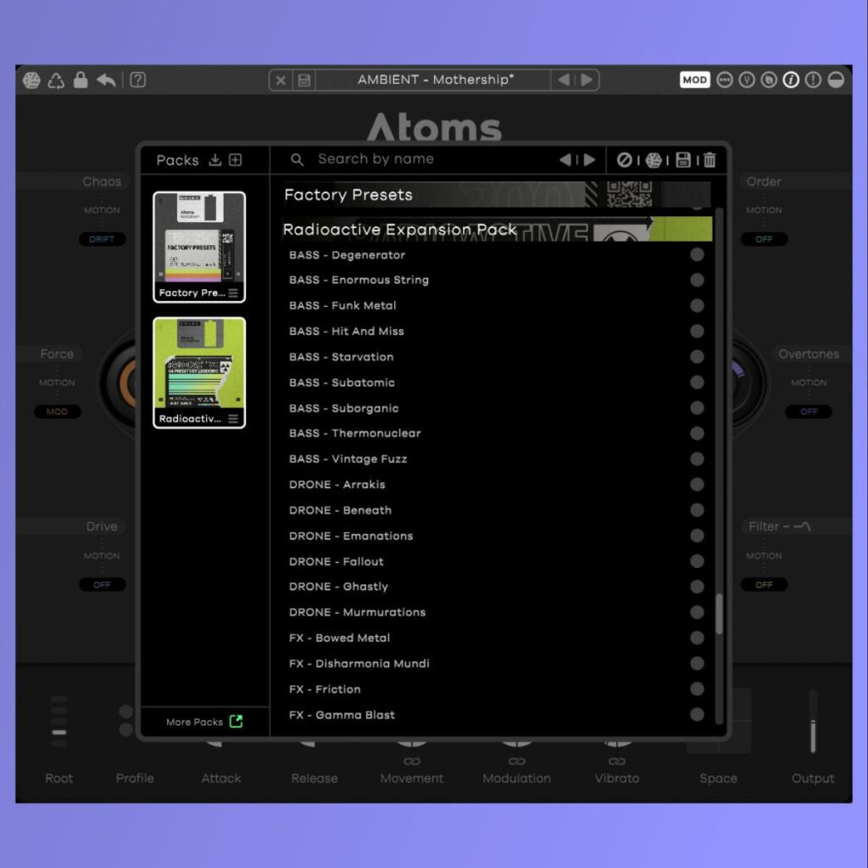Load the DRONE - Beneath preset
The height and width of the screenshot is (868, 868).
point(341,510)
